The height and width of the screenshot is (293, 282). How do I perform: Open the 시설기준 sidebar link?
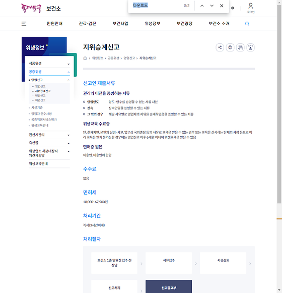(37, 107)
